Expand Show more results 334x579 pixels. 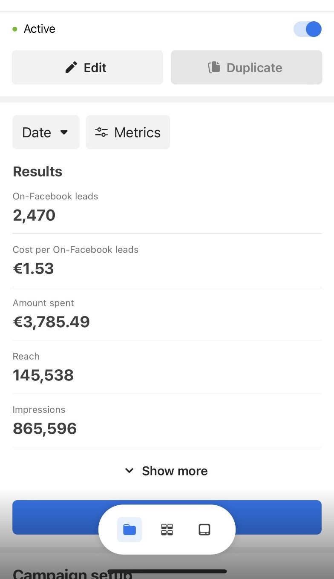point(167,471)
